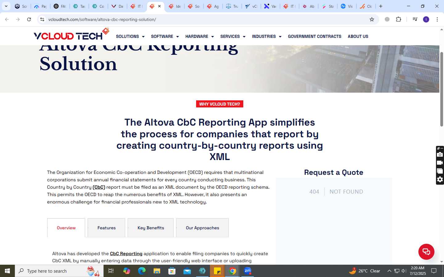
Task: Open Microsoft Edge from the taskbar
Action: coord(142,271)
